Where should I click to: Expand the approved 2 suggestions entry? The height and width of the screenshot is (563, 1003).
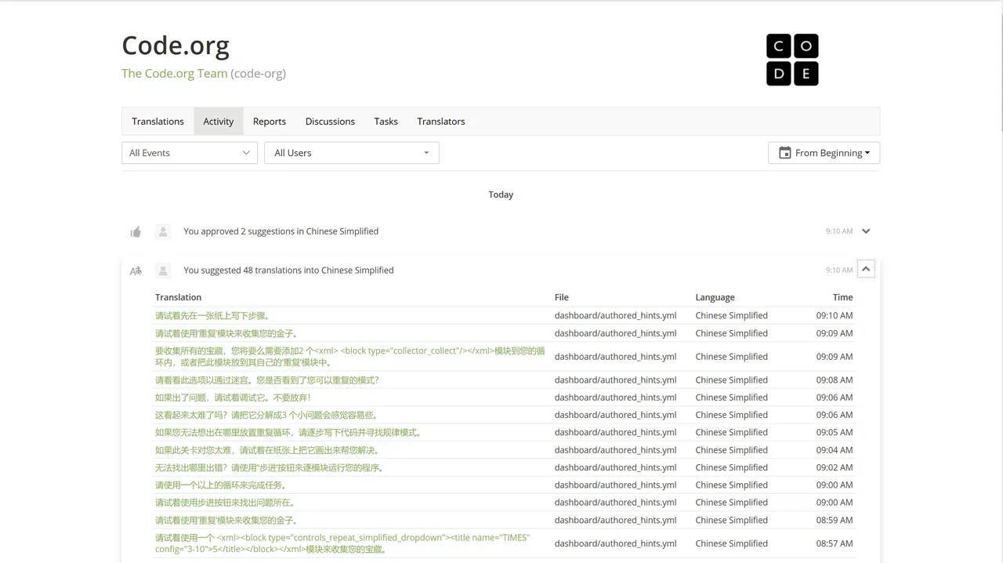point(866,231)
